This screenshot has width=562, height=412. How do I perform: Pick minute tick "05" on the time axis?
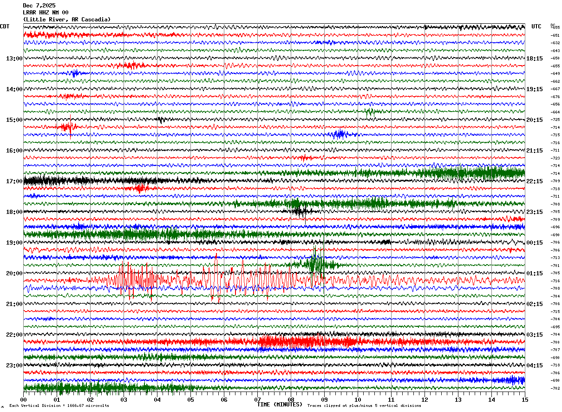click(x=191, y=400)
